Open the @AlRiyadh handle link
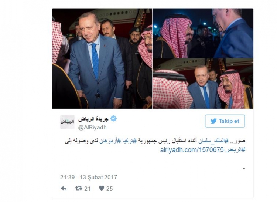The height and width of the screenshot is (202, 277). coord(92,127)
